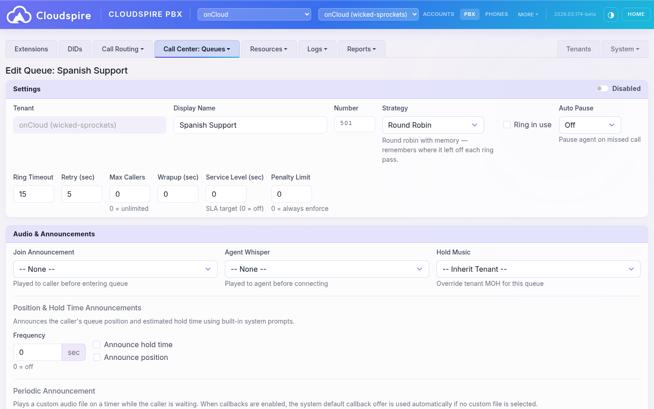
Task: Click the ACCOUNTS link in the header
Action: [438, 14]
